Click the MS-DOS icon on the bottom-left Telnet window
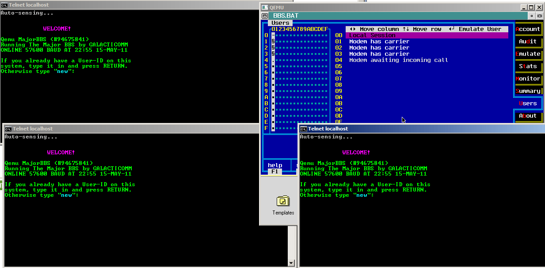 click(7, 128)
